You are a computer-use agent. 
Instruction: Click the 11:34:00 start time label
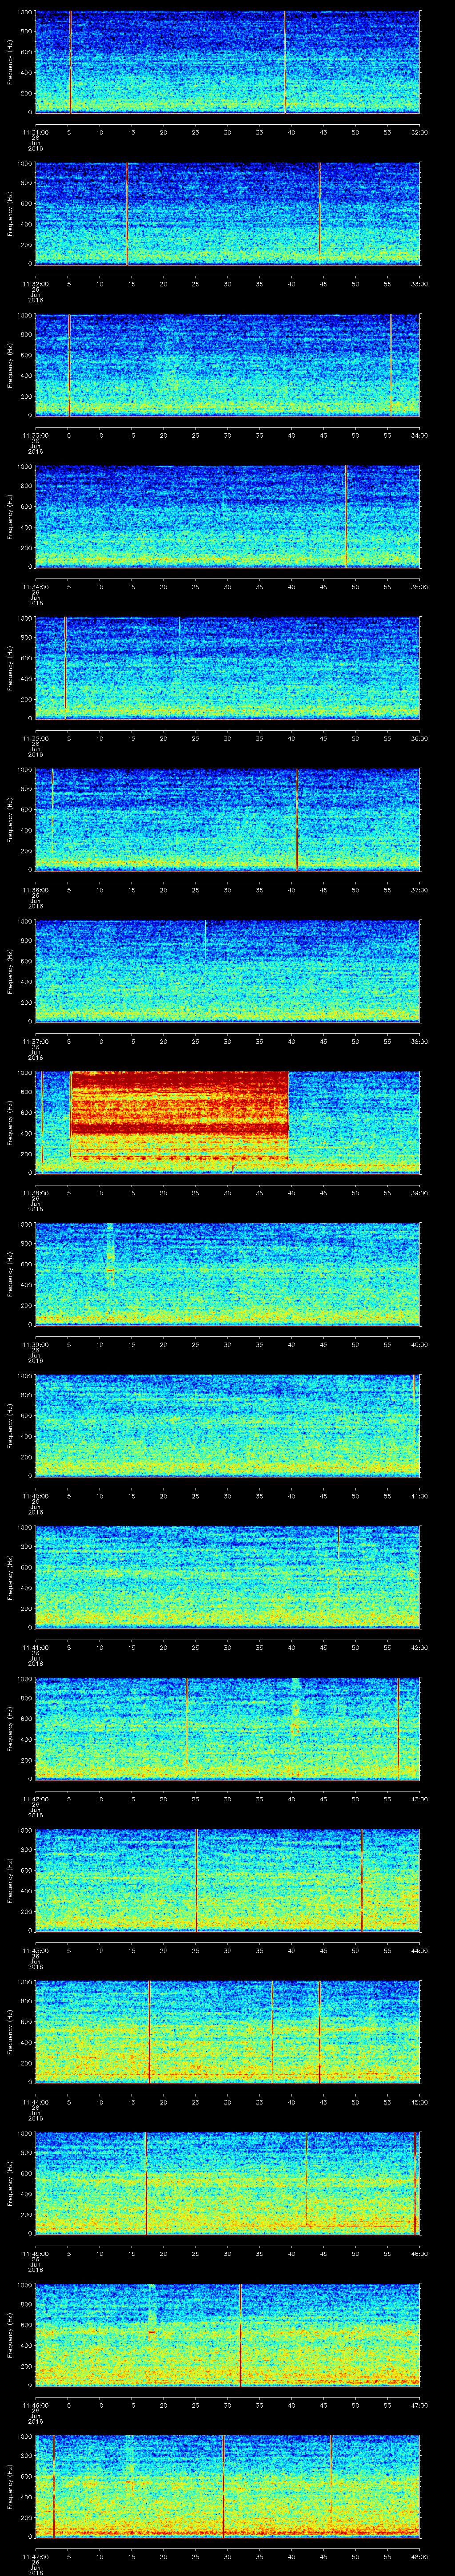[x=36, y=586]
